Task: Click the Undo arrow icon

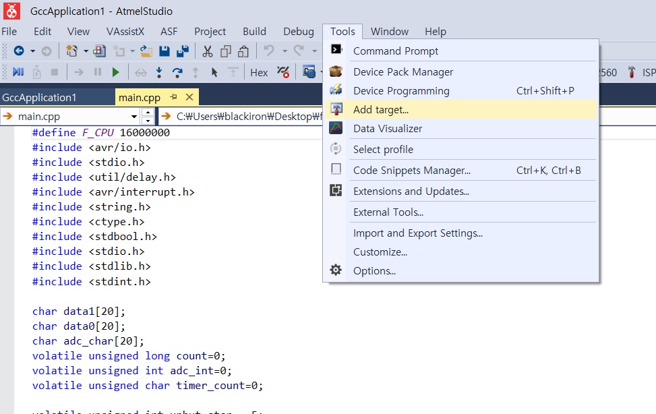Action: (x=268, y=51)
